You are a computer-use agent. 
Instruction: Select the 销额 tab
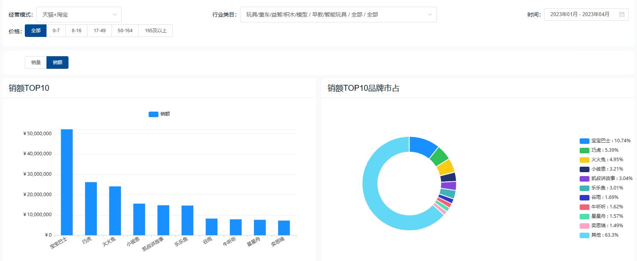[57, 62]
